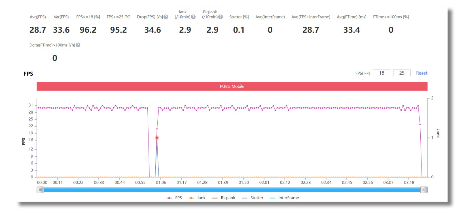Click the Avg(InterFrame) label

pos(270,17)
